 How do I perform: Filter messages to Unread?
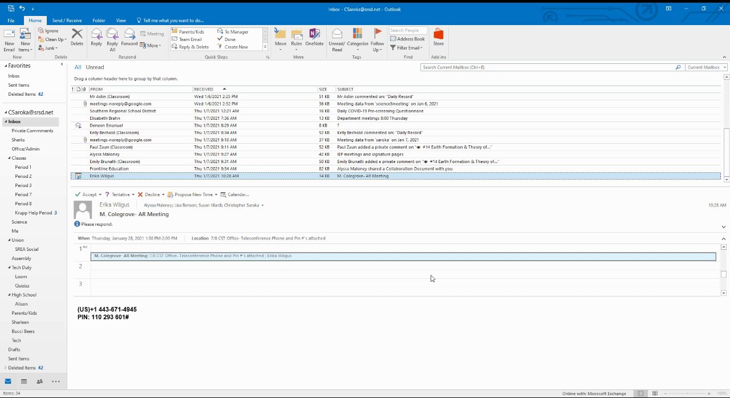click(x=95, y=67)
